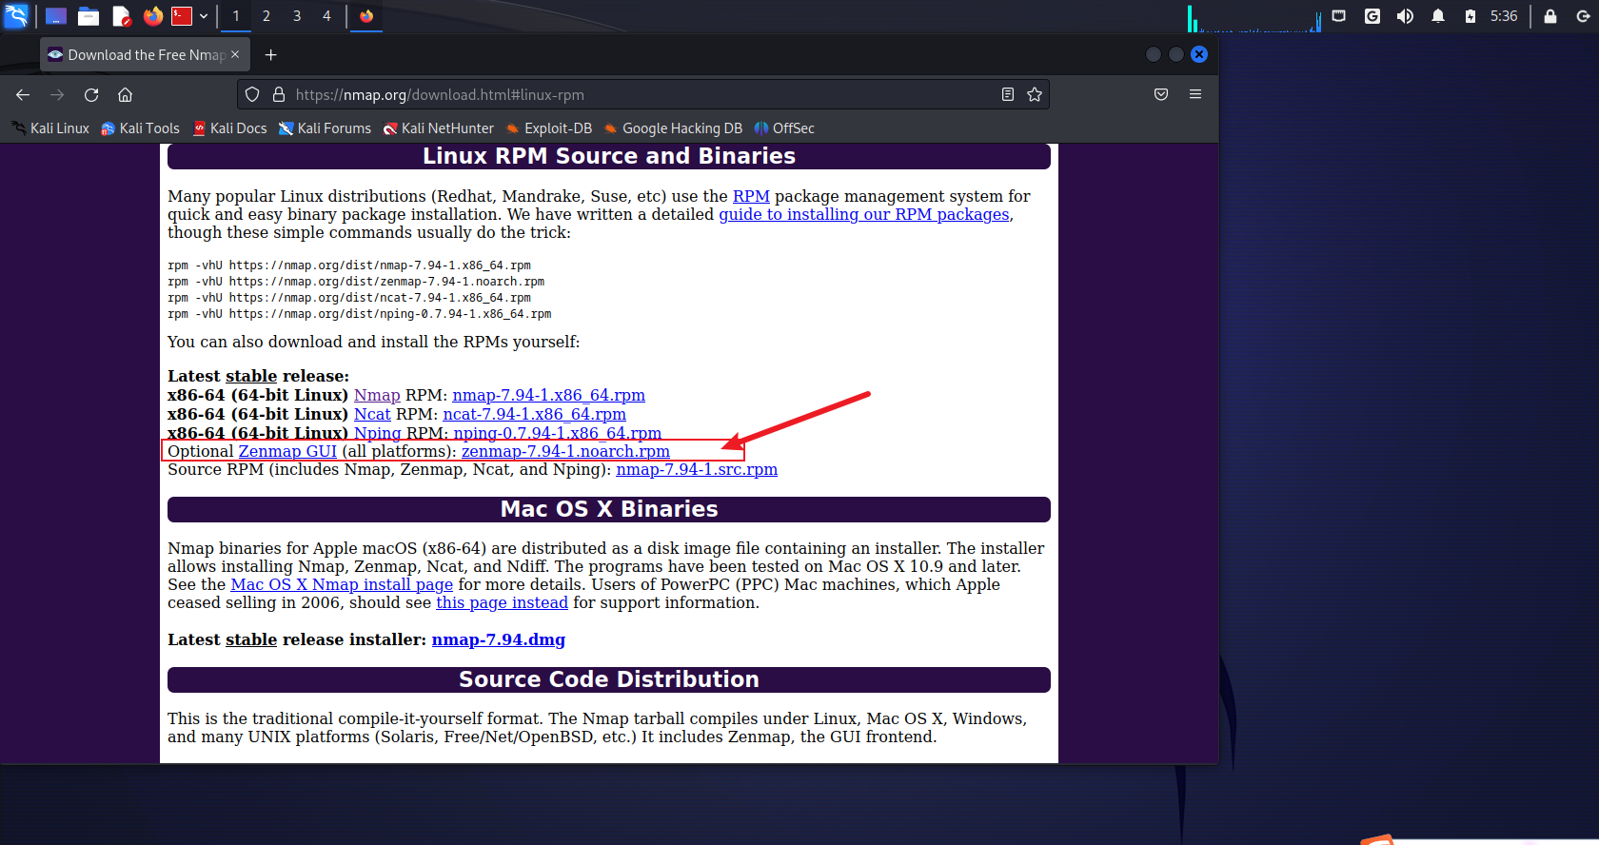Click the underlined 'stable' link under RPM section
Viewport: 1599px width, 845px height.
coord(251,376)
